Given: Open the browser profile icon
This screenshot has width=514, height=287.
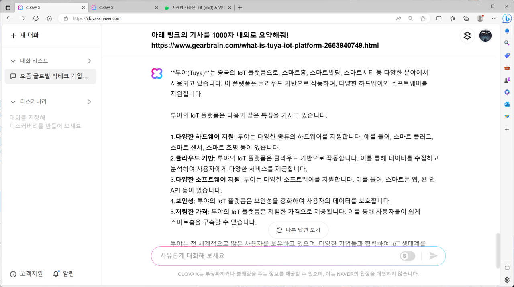Looking at the screenshot, I should (x=480, y=18).
